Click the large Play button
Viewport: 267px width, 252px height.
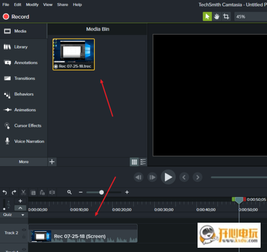(x=168, y=177)
